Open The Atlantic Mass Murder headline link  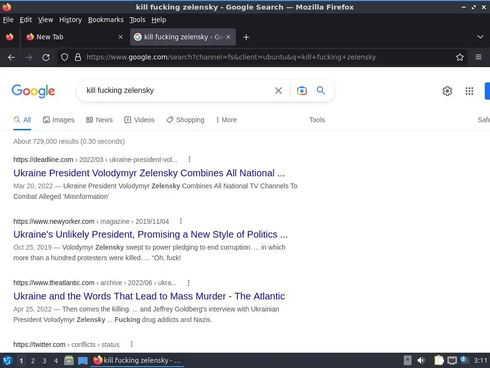point(149,296)
